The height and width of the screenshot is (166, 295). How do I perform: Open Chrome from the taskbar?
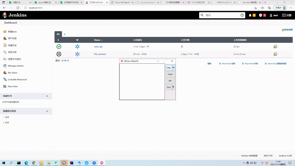(34, 163)
